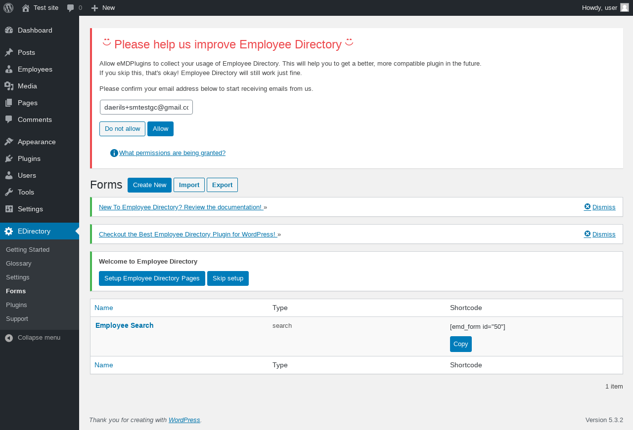Click the Appearance brush icon
The image size is (633, 430).
9,142
